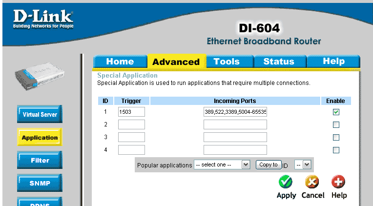This screenshot has width=373, height=206.
Task: Click Trigger field for ID 2
Action: (131, 124)
